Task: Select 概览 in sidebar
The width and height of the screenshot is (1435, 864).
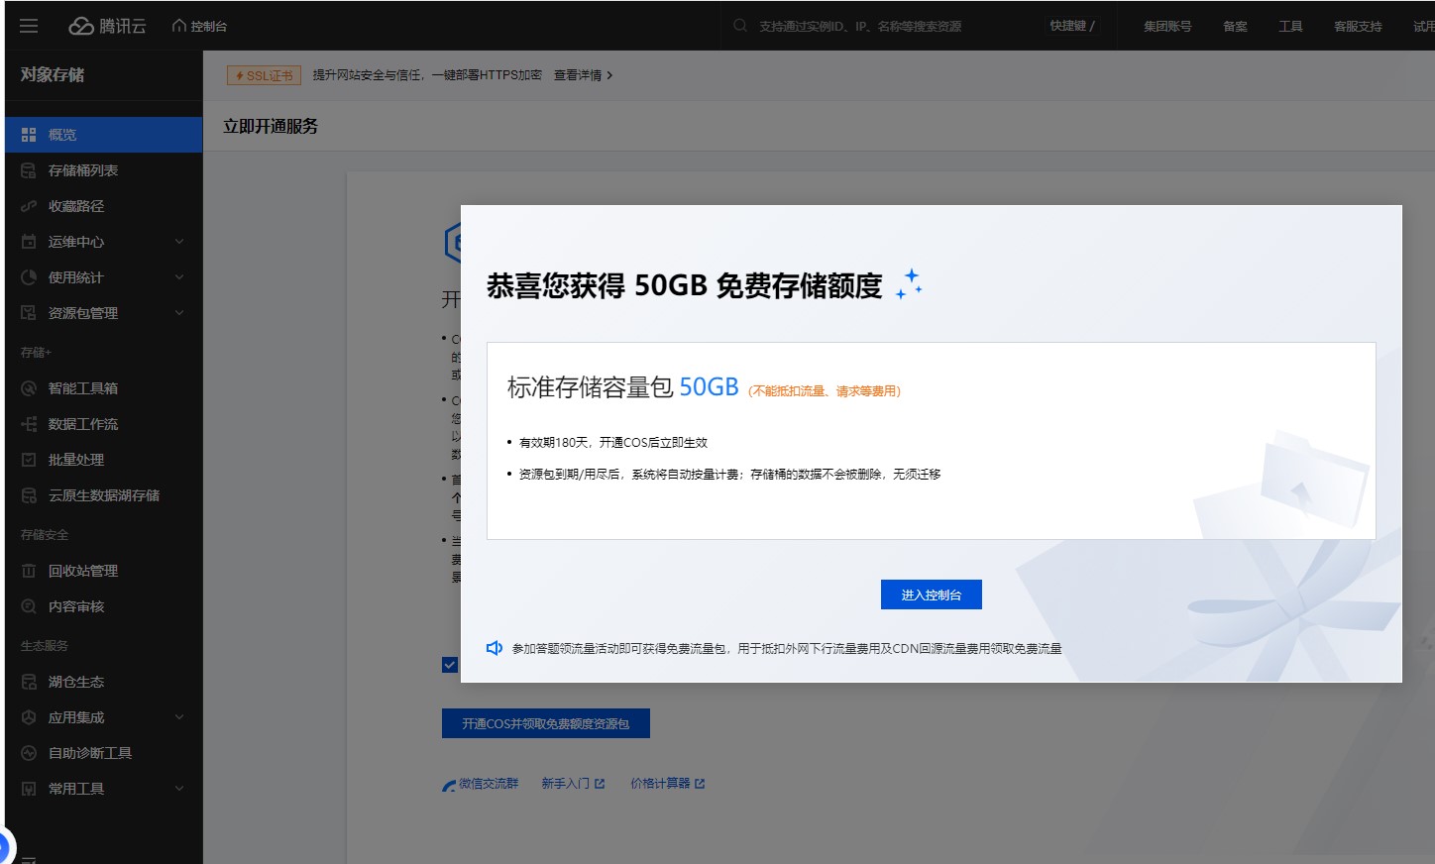Action: [104, 135]
